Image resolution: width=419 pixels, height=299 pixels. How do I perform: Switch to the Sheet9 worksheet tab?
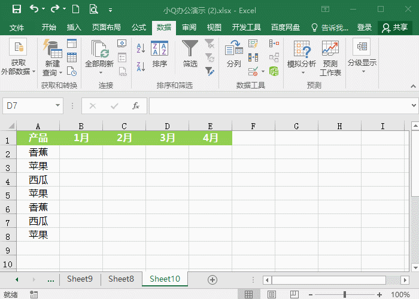click(80, 279)
